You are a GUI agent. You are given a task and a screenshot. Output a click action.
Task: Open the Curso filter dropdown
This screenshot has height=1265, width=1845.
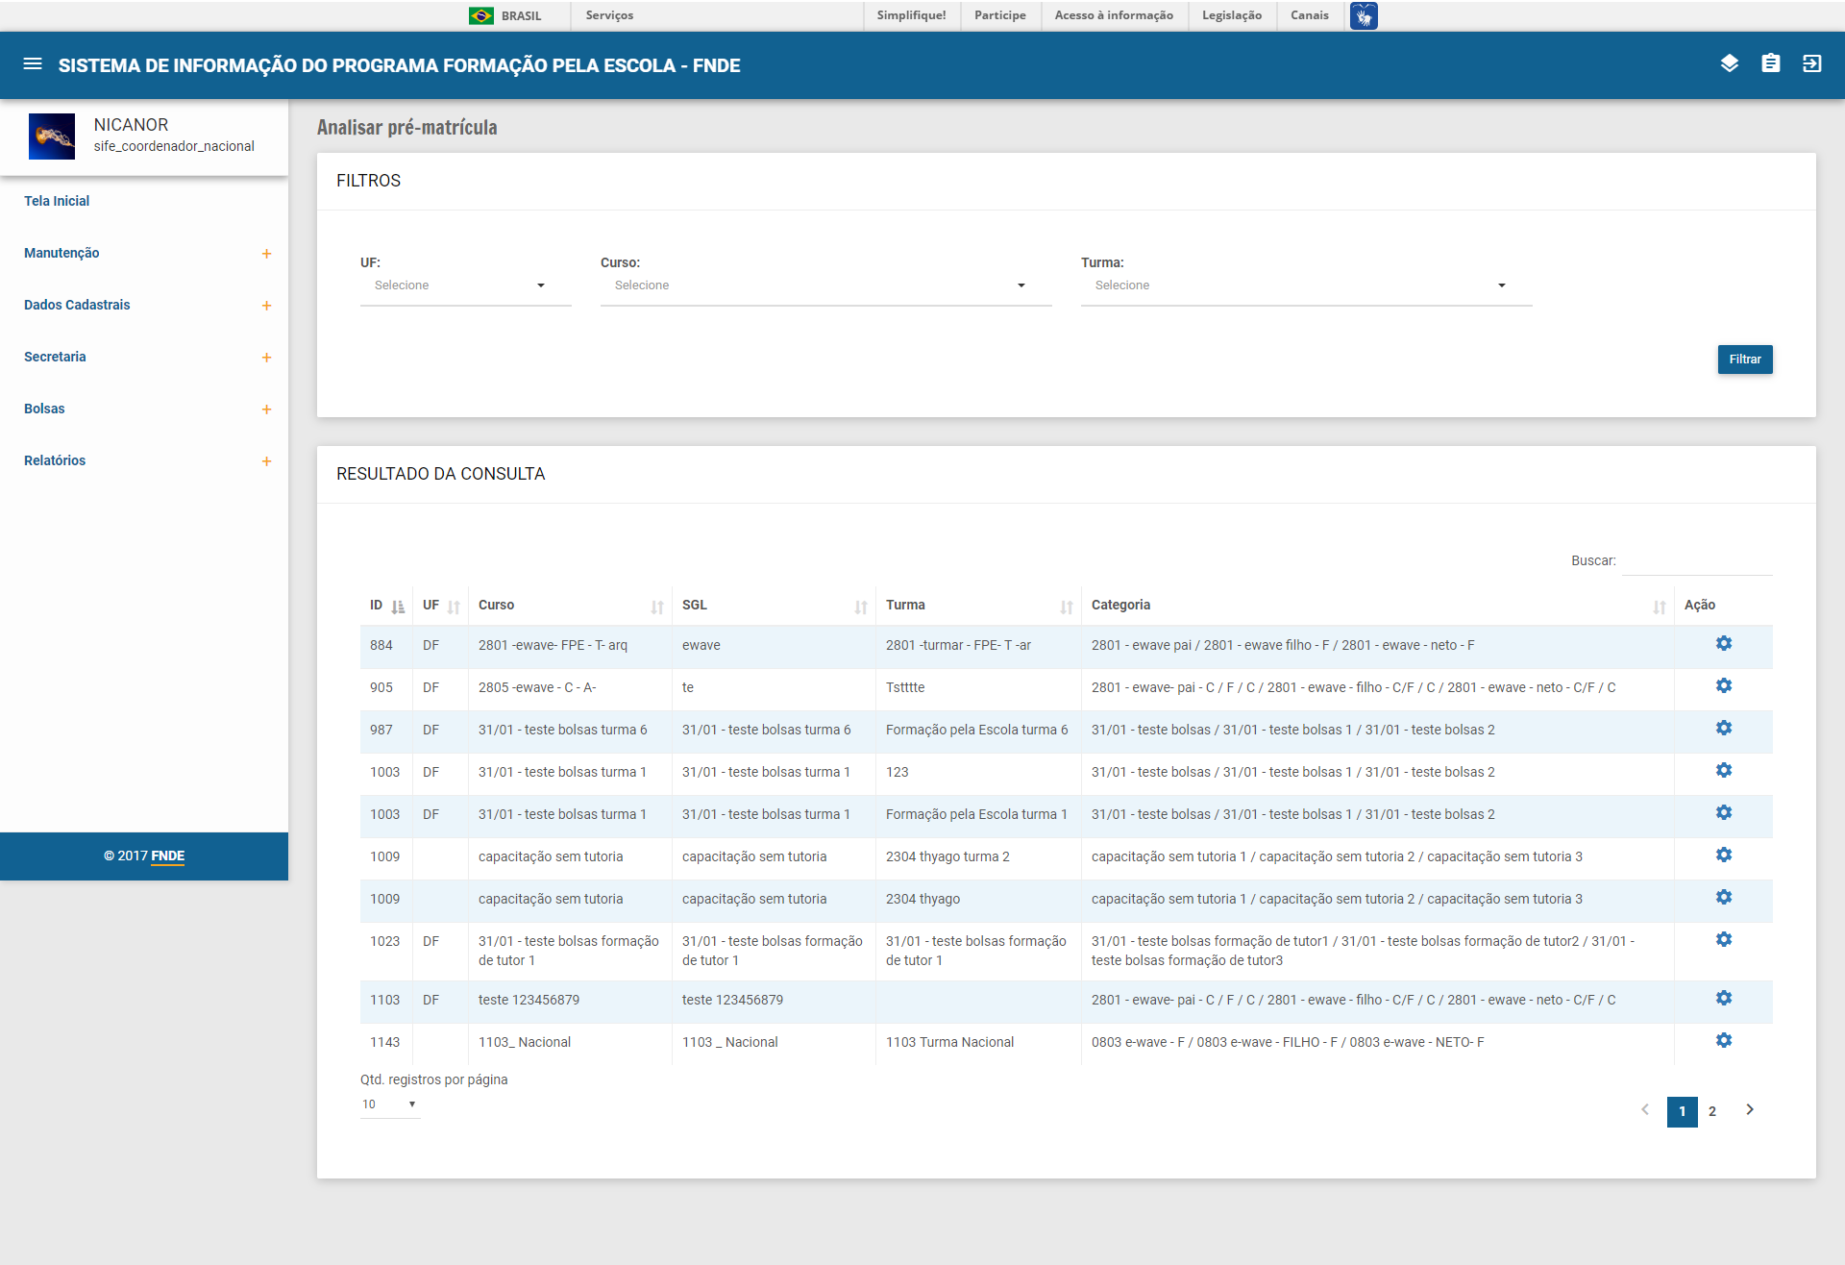(x=824, y=286)
